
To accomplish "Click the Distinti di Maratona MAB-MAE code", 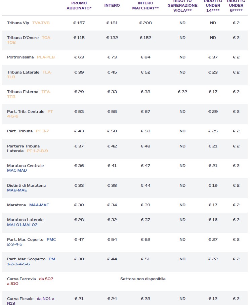I will (x=17, y=190).
